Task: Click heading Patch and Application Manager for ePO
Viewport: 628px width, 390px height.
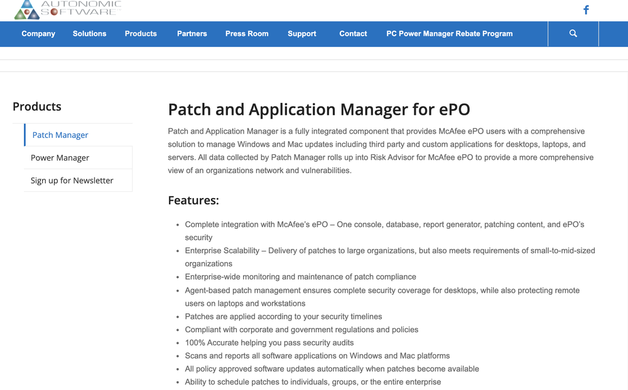Action: pyautogui.click(x=319, y=109)
